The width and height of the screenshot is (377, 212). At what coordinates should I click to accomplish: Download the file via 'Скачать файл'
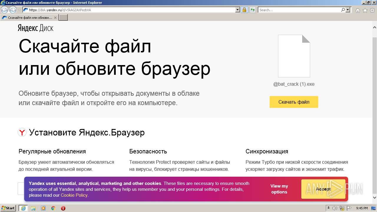294,102
